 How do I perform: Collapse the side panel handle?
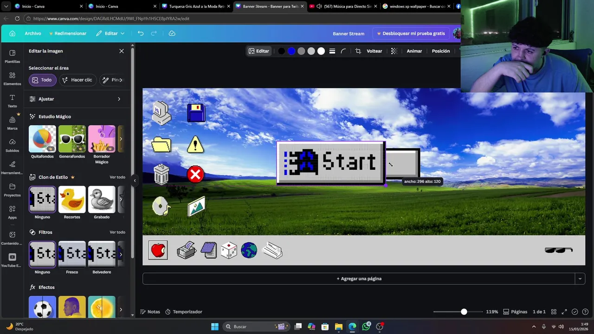135,180
